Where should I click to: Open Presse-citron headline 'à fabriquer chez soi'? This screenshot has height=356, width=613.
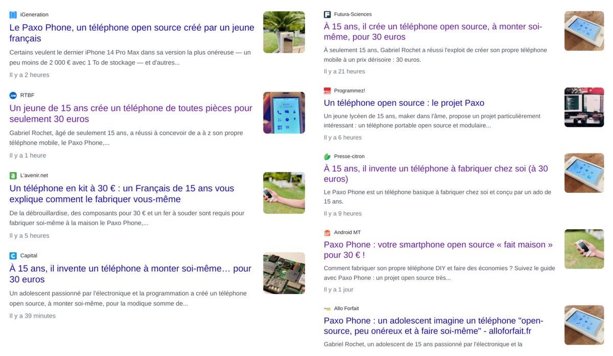point(436,174)
